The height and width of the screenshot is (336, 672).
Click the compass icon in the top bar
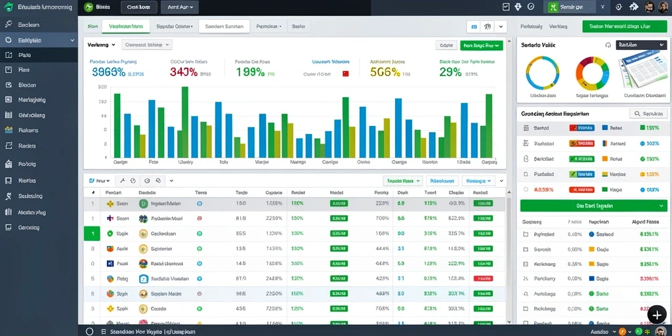coord(530,7)
